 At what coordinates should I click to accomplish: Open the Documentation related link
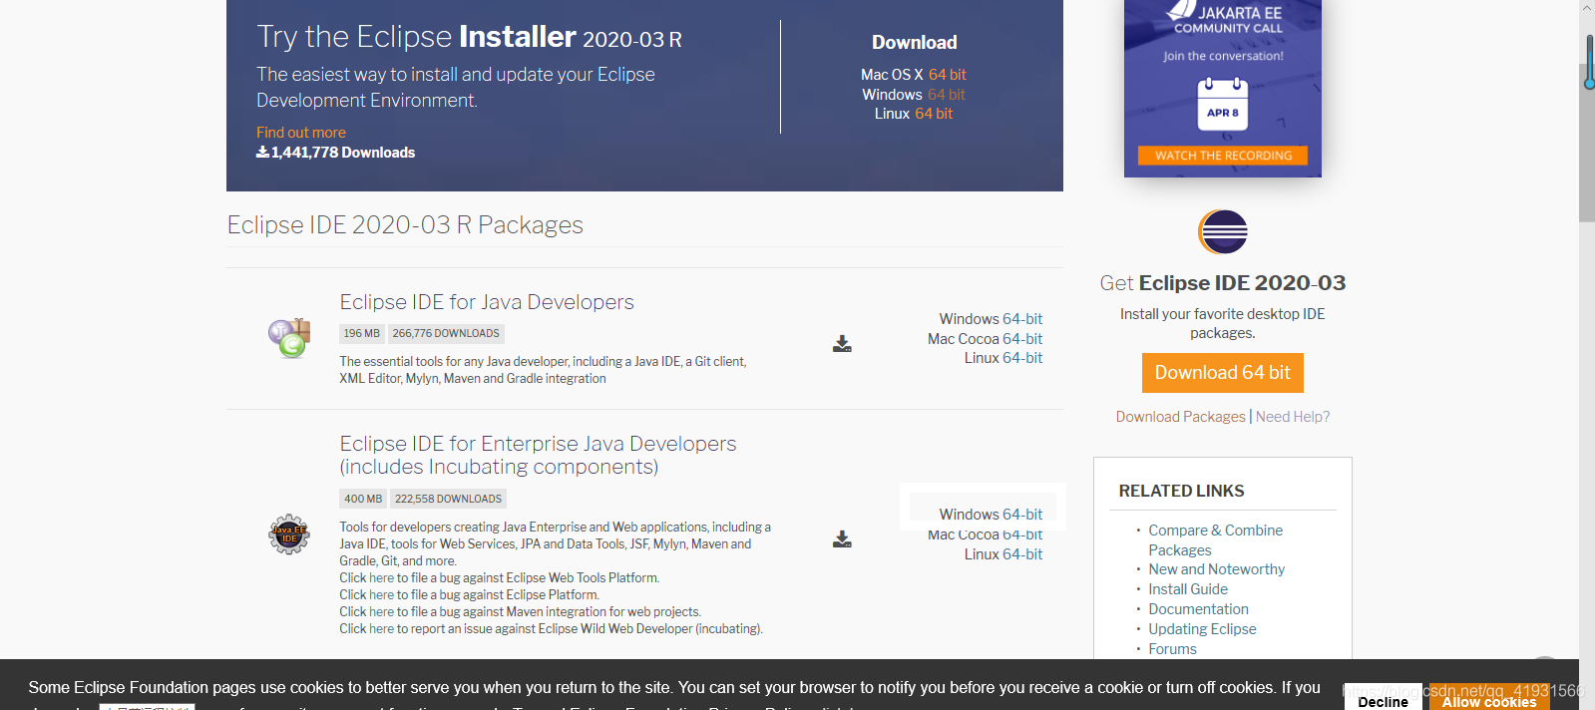pos(1198,609)
